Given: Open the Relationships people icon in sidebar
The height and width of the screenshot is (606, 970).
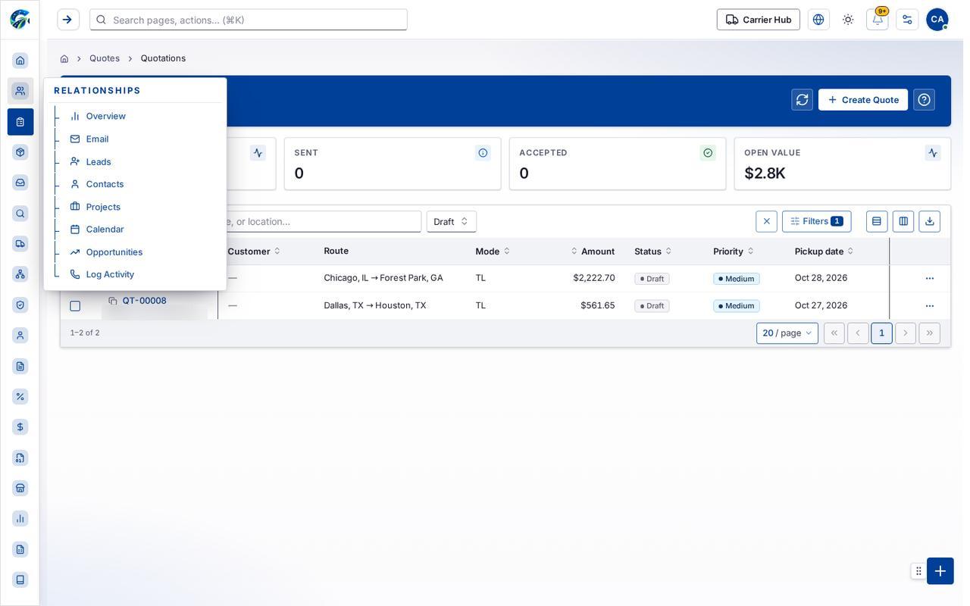Looking at the screenshot, I should pos(20,91).
